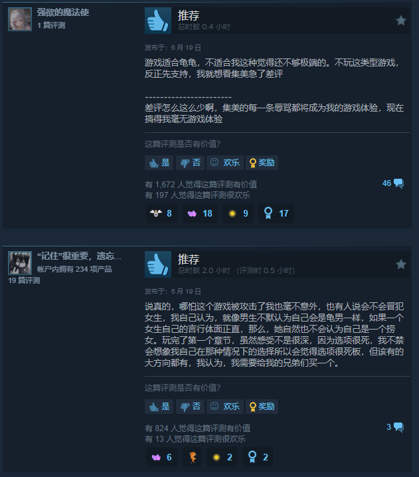Click the orange seahorse award on second review
The height and width of the screenshot is (477, 419).
coord(192,457)
